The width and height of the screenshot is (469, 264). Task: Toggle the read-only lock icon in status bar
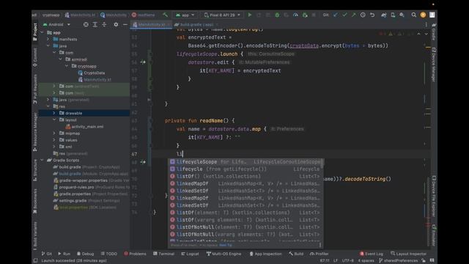424,261
